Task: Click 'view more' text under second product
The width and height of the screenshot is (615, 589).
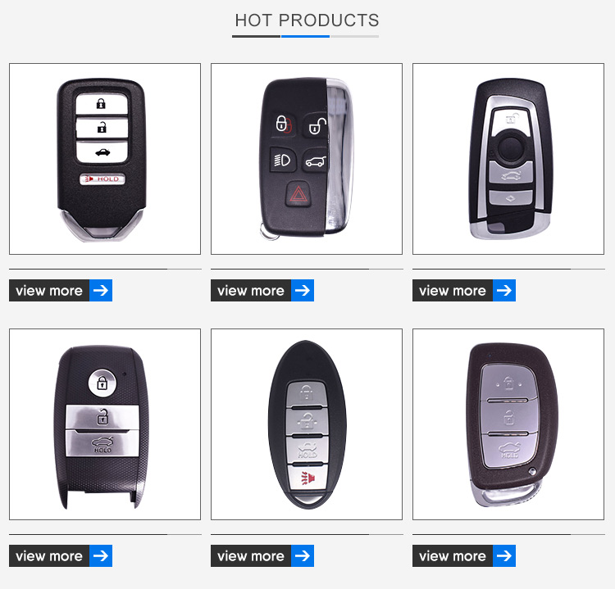Action: 251,291
